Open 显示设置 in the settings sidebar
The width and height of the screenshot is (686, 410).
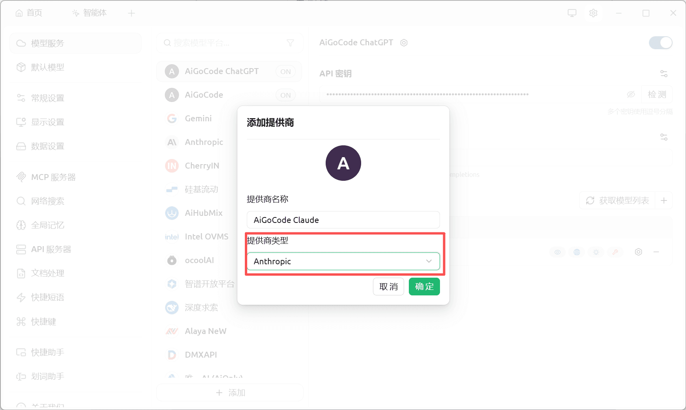[75, 122]
